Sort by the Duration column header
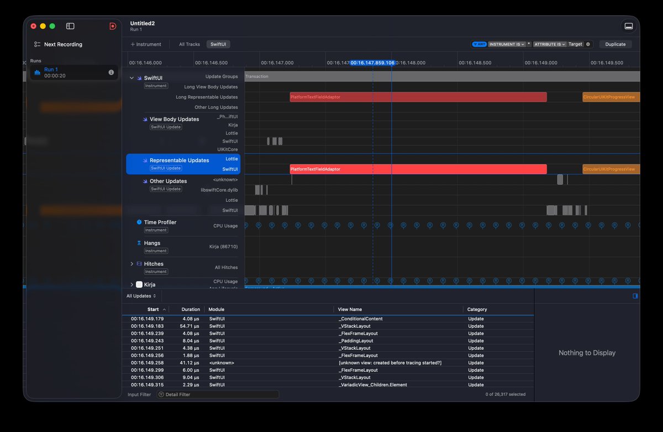 pyautogui.click(x=191, y=310)
